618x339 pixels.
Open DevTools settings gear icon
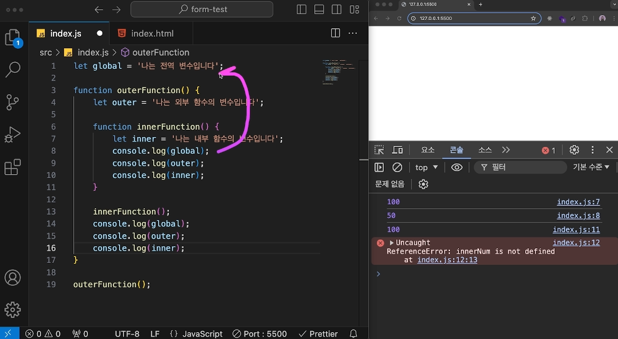click(x=574, y=150)
